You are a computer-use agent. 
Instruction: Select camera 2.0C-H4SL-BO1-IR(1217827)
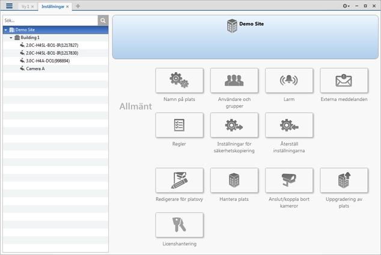(x=52, y=45)
